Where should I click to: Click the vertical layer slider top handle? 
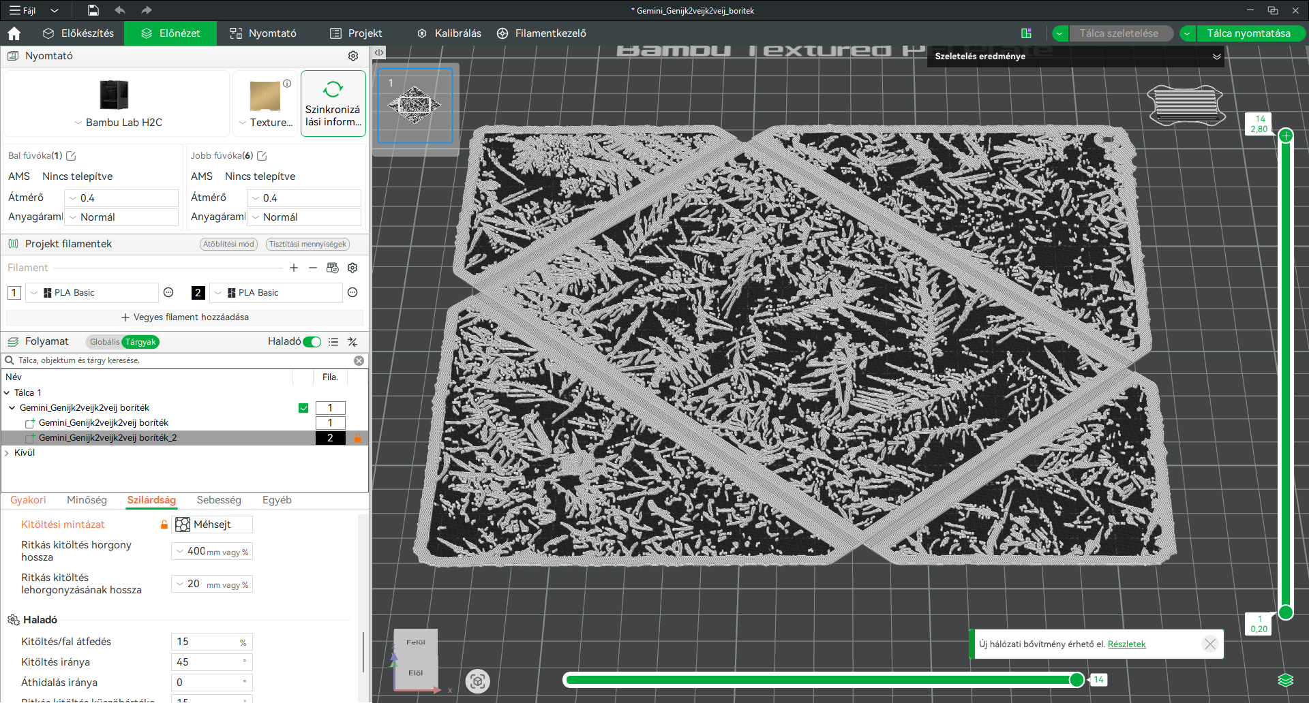[1286, 136]
